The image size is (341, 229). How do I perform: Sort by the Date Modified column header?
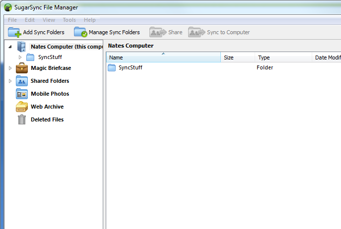click(327, 57)
